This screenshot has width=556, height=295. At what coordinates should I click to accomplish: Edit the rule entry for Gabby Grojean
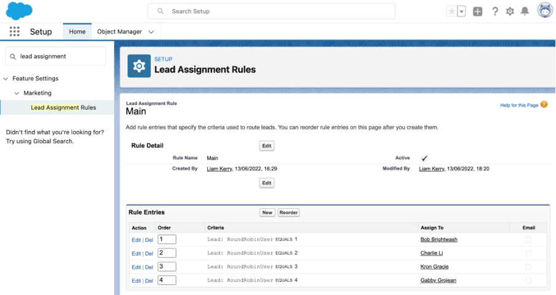tap(136, 281)
